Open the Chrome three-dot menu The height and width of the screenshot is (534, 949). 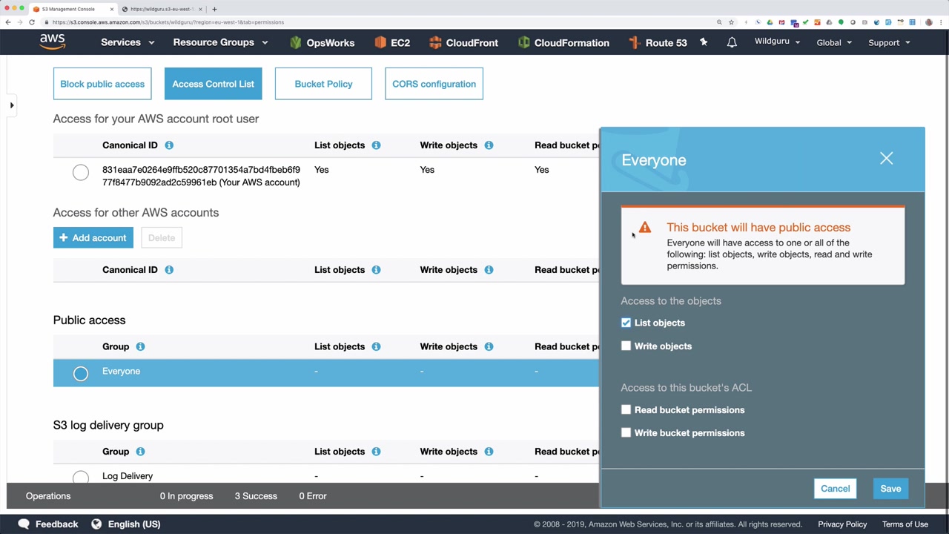pyautogui.click(x=941, y=22)
